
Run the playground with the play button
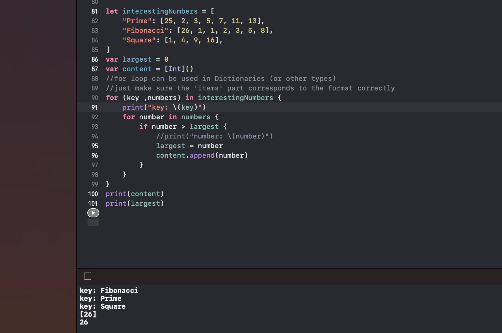tap(93, 213)
